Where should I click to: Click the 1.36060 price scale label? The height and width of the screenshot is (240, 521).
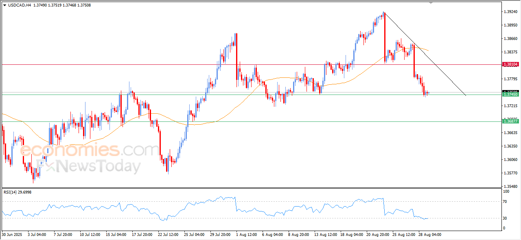[510, 160]
